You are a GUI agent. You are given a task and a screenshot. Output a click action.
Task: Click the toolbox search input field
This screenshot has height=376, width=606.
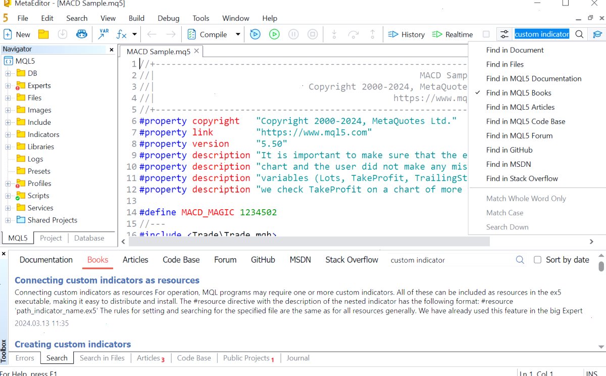(450, 260)
